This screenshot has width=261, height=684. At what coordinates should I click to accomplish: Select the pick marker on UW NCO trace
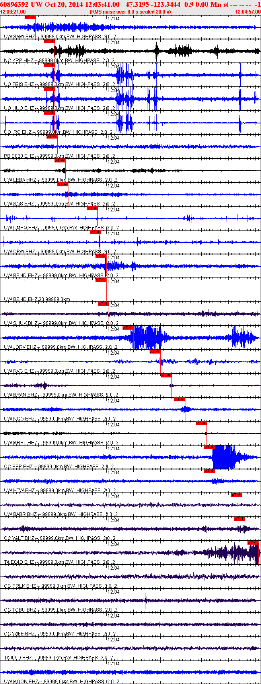(179, 399)
